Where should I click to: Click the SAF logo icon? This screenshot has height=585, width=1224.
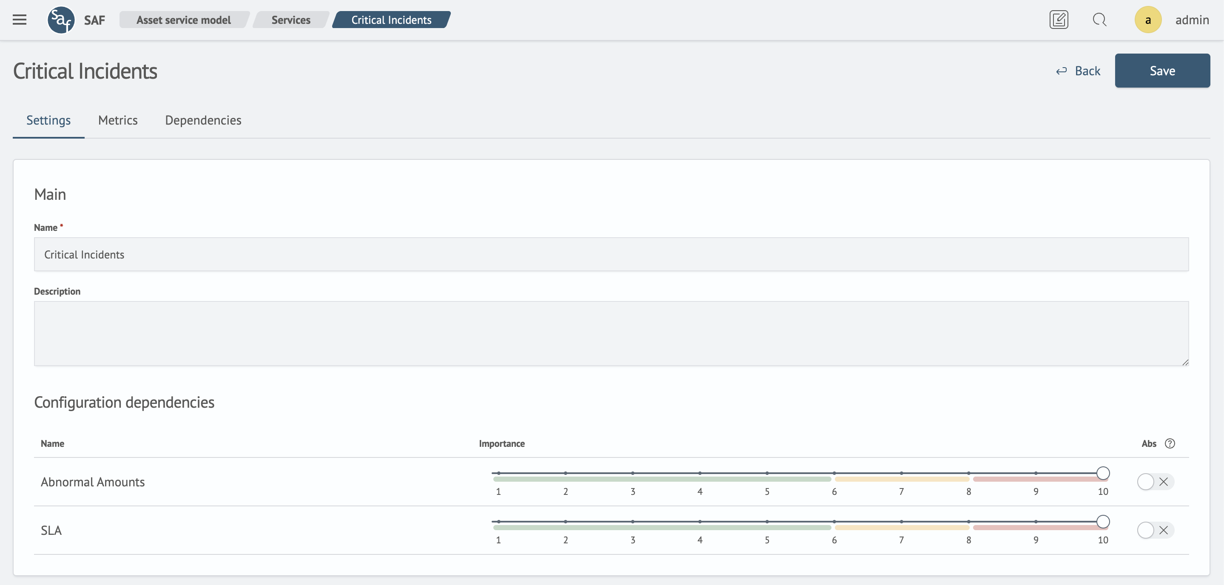61,20
